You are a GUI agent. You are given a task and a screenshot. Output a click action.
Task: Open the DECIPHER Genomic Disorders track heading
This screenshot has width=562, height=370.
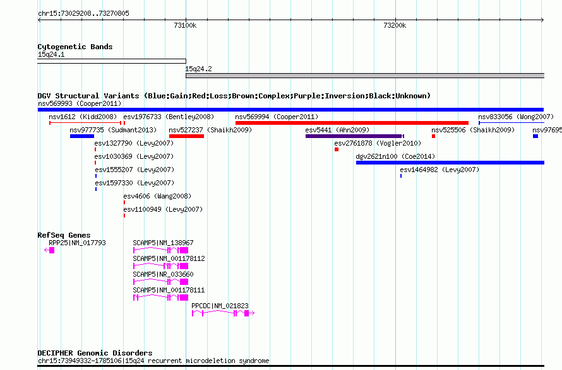(x=95, y=353)
